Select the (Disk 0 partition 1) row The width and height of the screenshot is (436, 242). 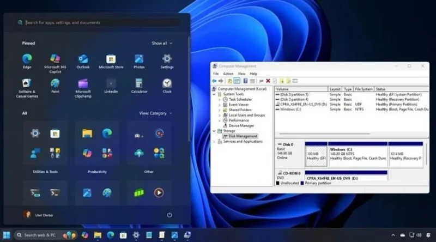point(352,95)
